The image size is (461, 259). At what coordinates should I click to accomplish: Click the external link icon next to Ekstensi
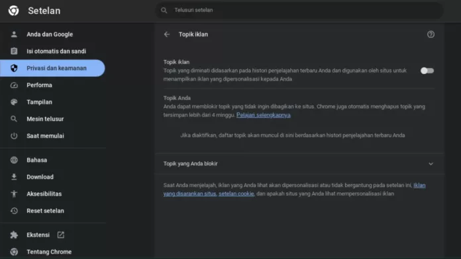pyautogui.click(x=60, y=235)
